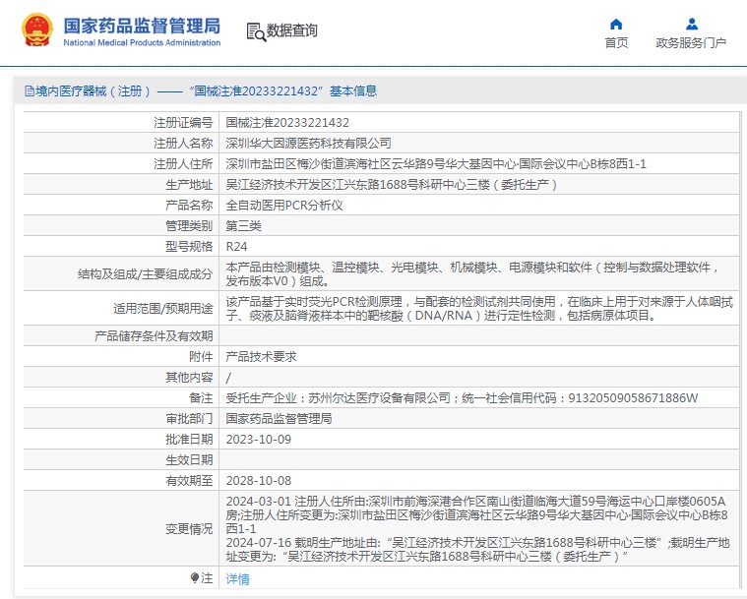Click the 批准日期 row label
This screenshot has width=747, height=599.
pos(189,440)
